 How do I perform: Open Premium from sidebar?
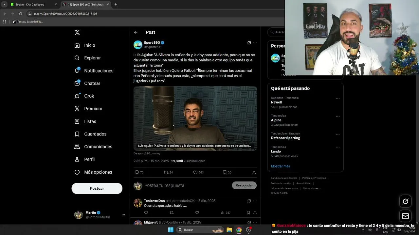88,109
